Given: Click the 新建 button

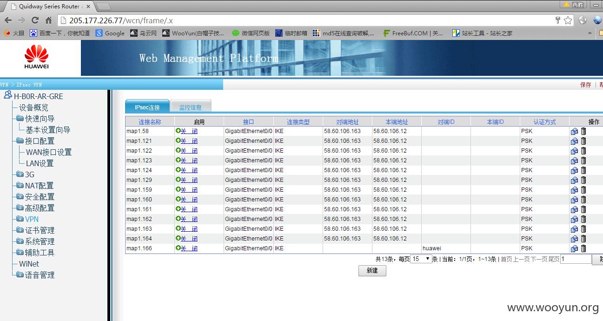Looking at the screenshot, I should pyautogui.click(x=372, y=270).
